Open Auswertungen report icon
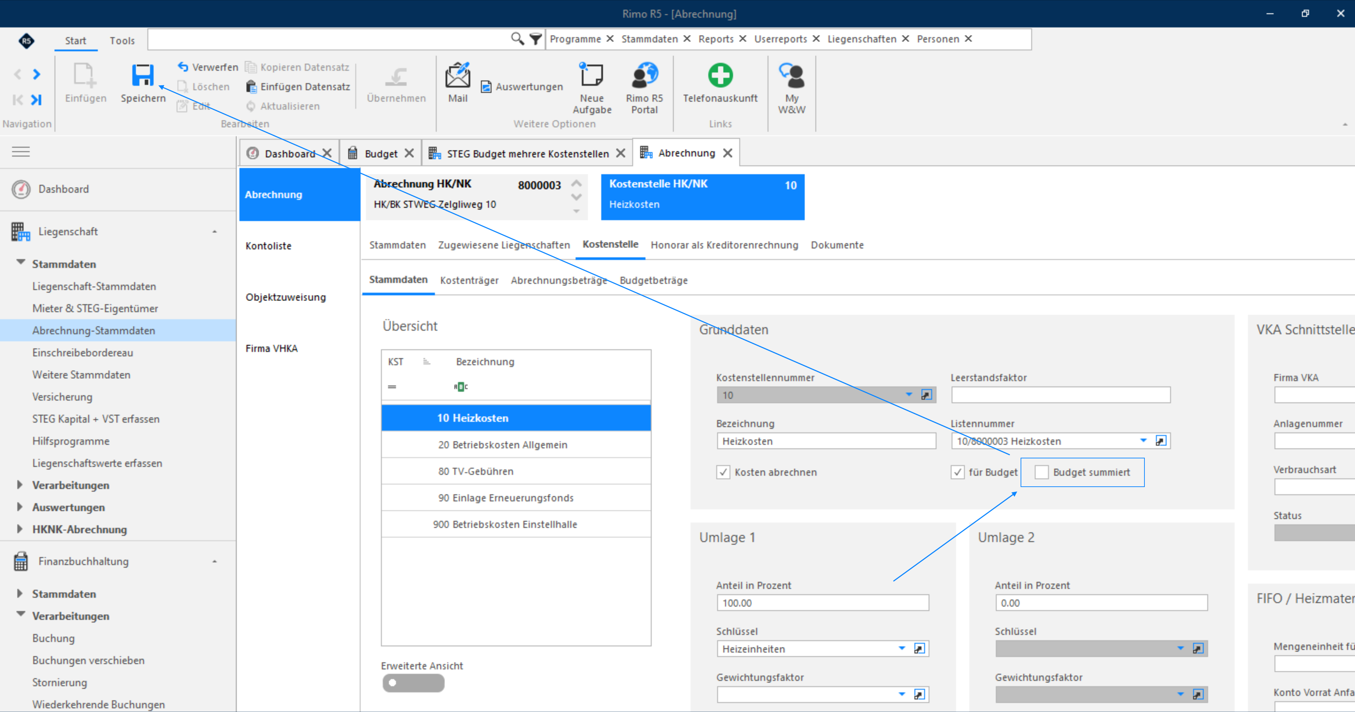 [x=486, y=86]
